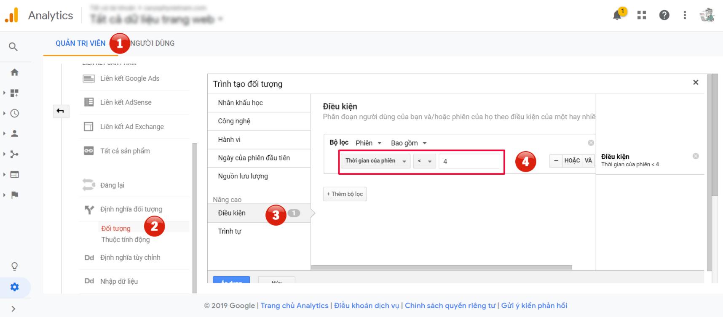Go to Home via house icon
Screen dimensions: 723x317
click(x=14, y=72)
